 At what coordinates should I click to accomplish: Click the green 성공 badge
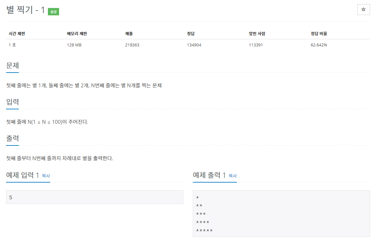53,12
